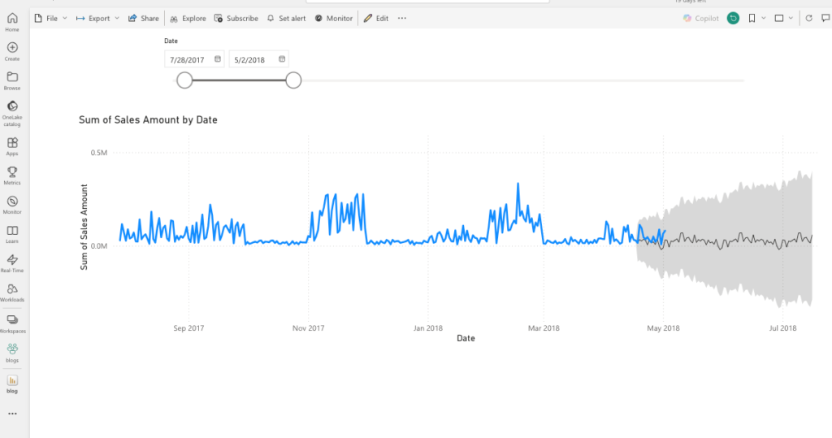Screen dimensions: 832x438
Task: Click the Date x-axis title
Action: click(466, 338)
